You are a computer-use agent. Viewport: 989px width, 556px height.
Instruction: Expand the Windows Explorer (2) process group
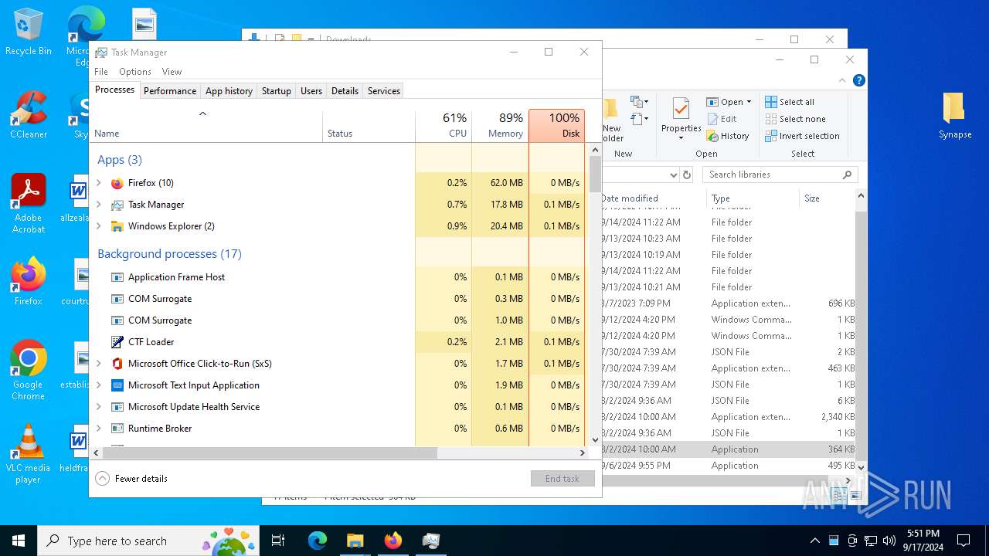click(98, 226)
